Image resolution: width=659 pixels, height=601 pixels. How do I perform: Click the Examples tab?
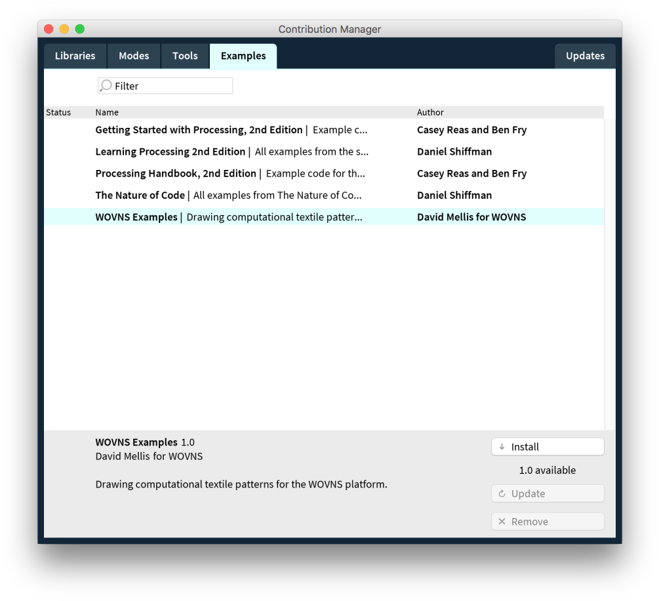tap(243, 56)
